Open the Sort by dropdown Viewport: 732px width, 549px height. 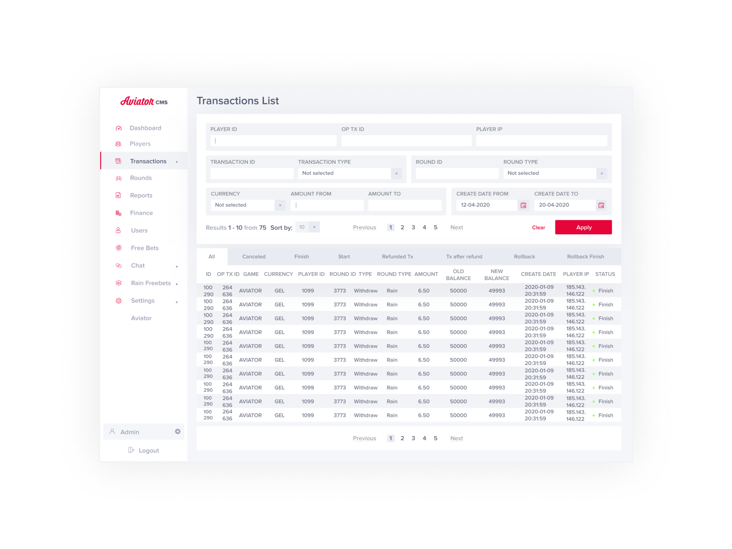click(x=307, y=227)
